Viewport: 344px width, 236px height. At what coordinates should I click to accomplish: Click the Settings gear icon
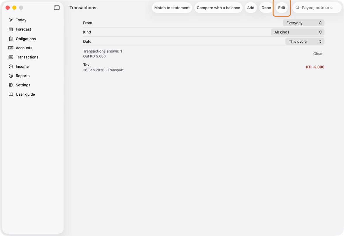click(11, 85)
